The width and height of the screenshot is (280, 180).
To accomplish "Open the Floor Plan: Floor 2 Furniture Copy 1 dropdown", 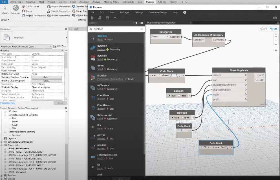I will [x=26, y=46].
